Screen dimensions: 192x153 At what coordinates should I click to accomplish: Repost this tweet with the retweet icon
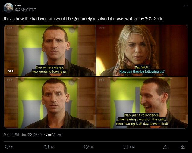[x=47, y=147]
